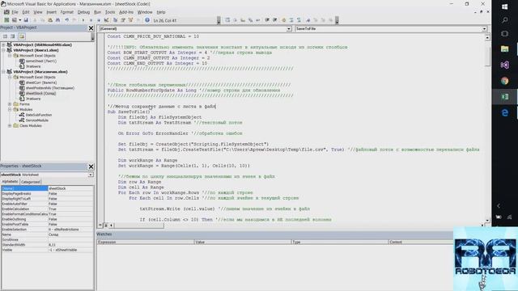Open Windows Start button
The image size is (518, 291).
tap(504, 6)
